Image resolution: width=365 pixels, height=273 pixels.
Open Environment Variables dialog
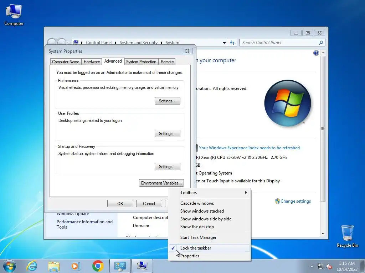[x=161, y=183]
